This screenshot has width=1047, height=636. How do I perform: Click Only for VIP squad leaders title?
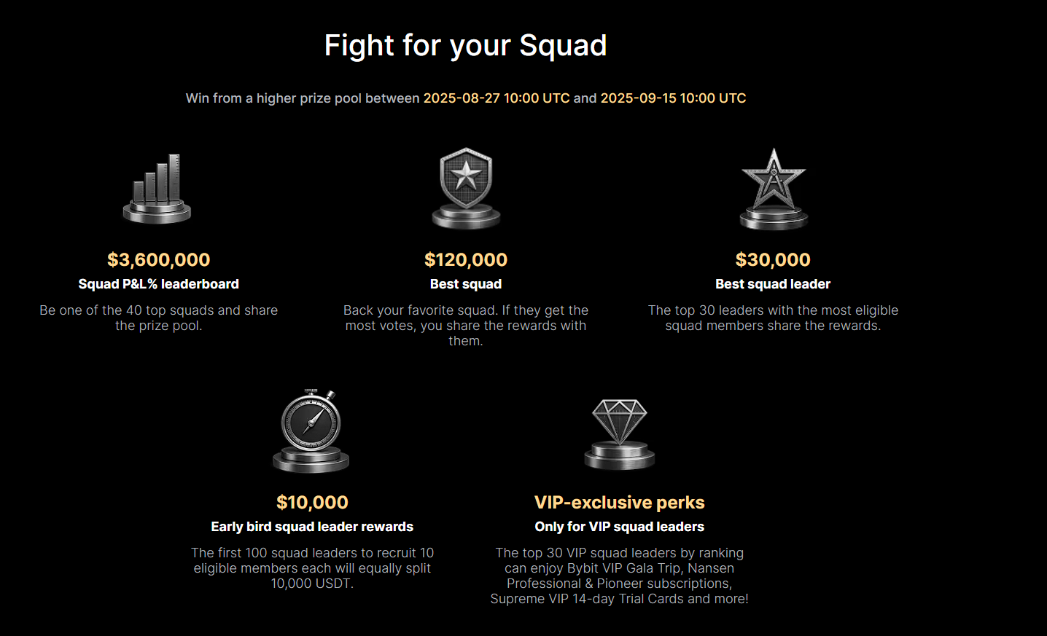coord(620,527)
